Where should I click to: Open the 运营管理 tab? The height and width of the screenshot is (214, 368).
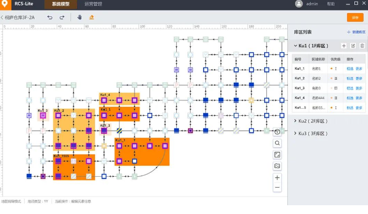click(x=93, y=4)
